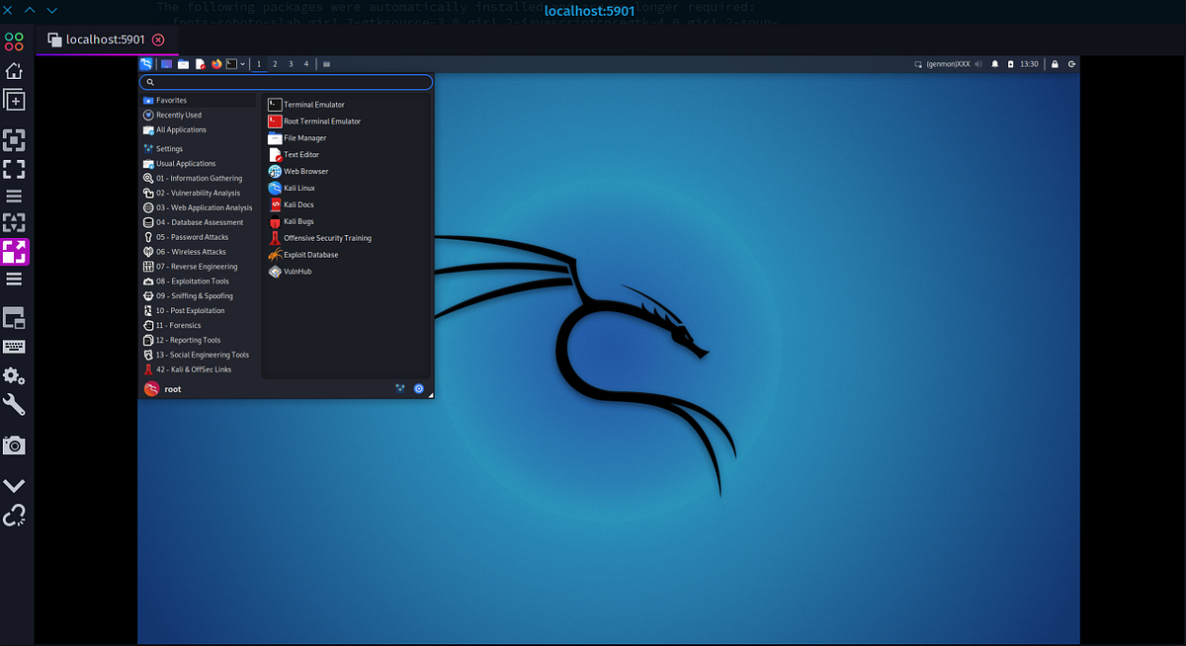This screenshot has width=1186, height=646.
Task: Click the power button icon in menu footer
Action: (x=418, y=388)
